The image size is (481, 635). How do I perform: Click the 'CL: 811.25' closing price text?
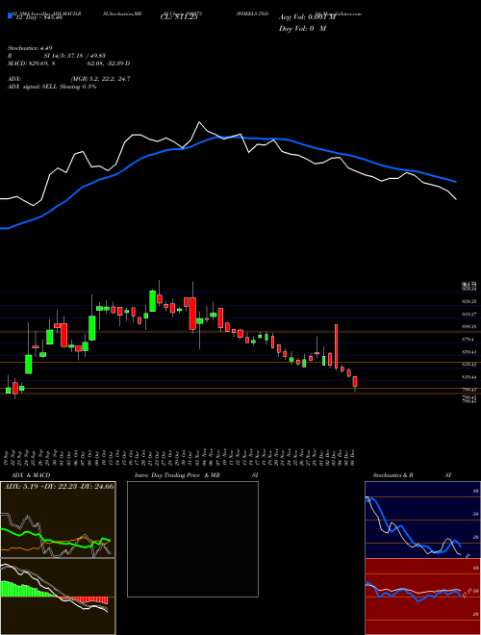(x=179, y=17)
